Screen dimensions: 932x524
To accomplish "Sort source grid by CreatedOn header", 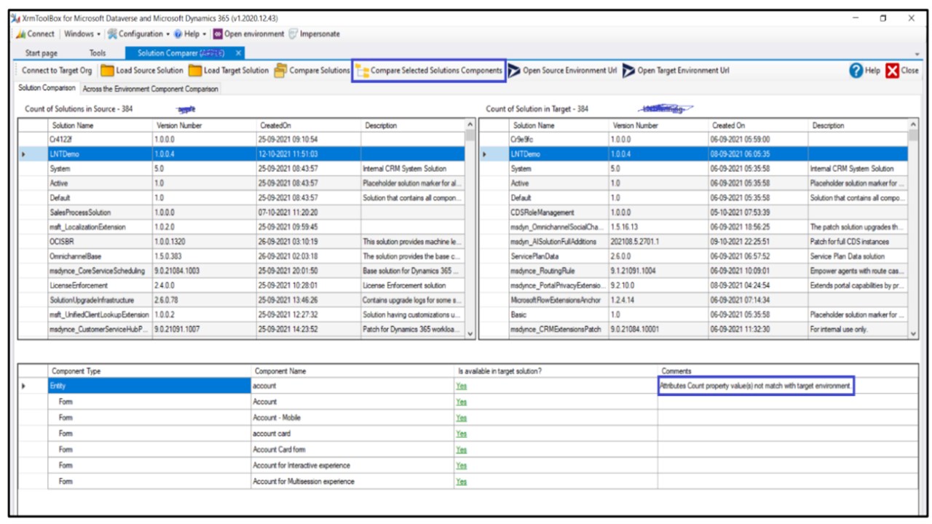I will [x=308, y=125].
